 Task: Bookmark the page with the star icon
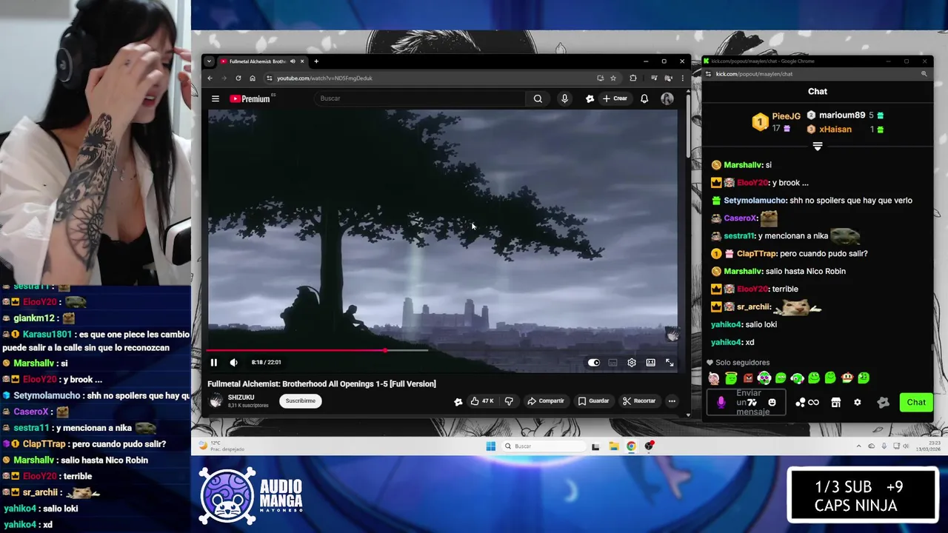613,78
